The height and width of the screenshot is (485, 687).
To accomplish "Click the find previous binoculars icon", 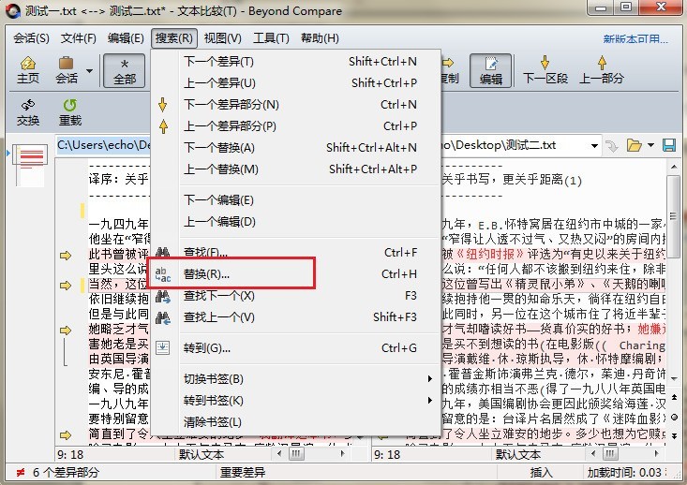I will [162, 318].
